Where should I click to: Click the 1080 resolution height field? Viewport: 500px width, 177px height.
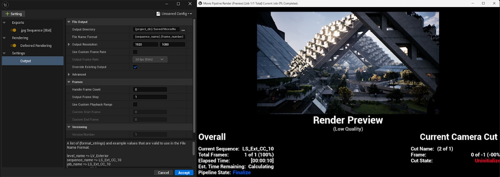click(172, 44)
